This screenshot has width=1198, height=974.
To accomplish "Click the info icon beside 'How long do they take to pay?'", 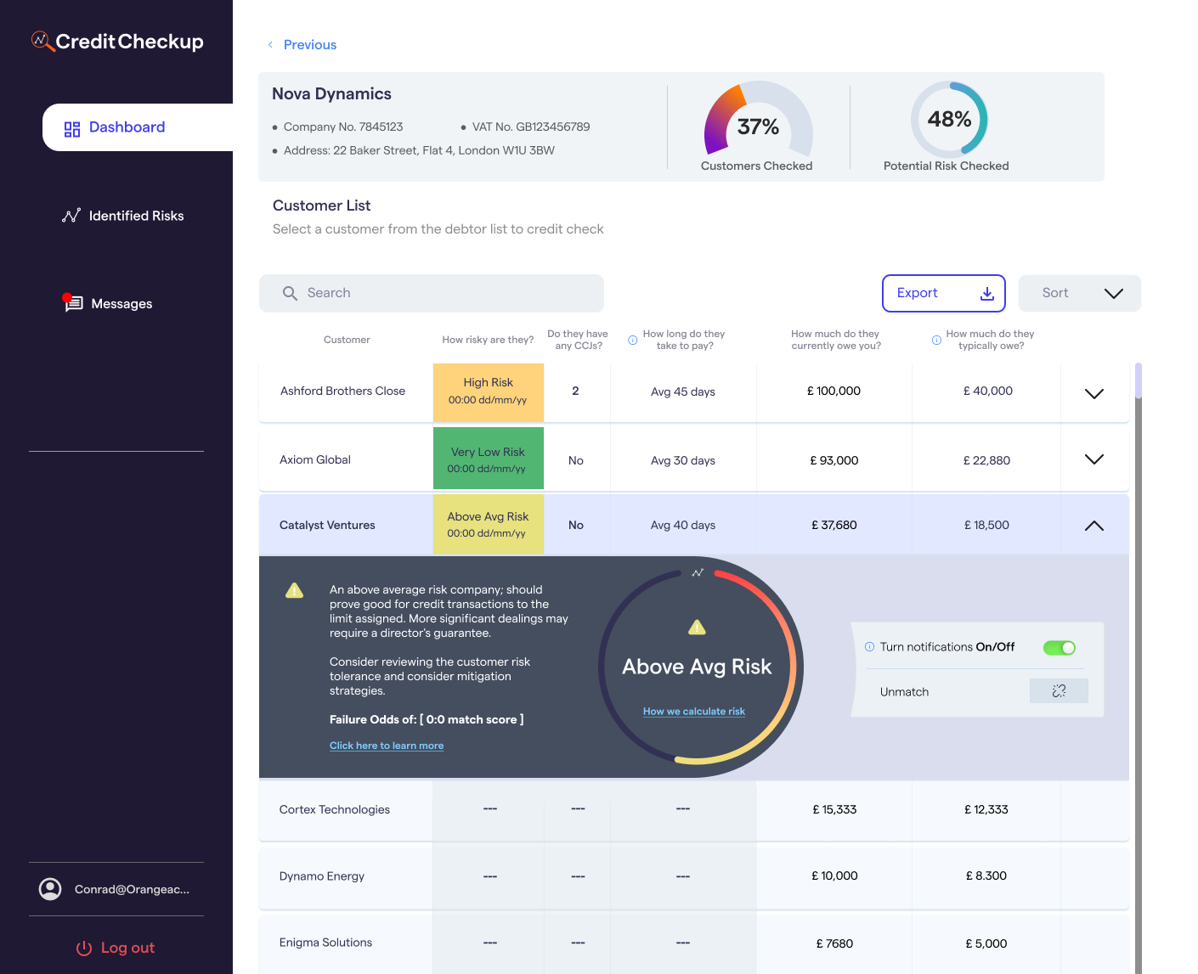I will 632,341.
